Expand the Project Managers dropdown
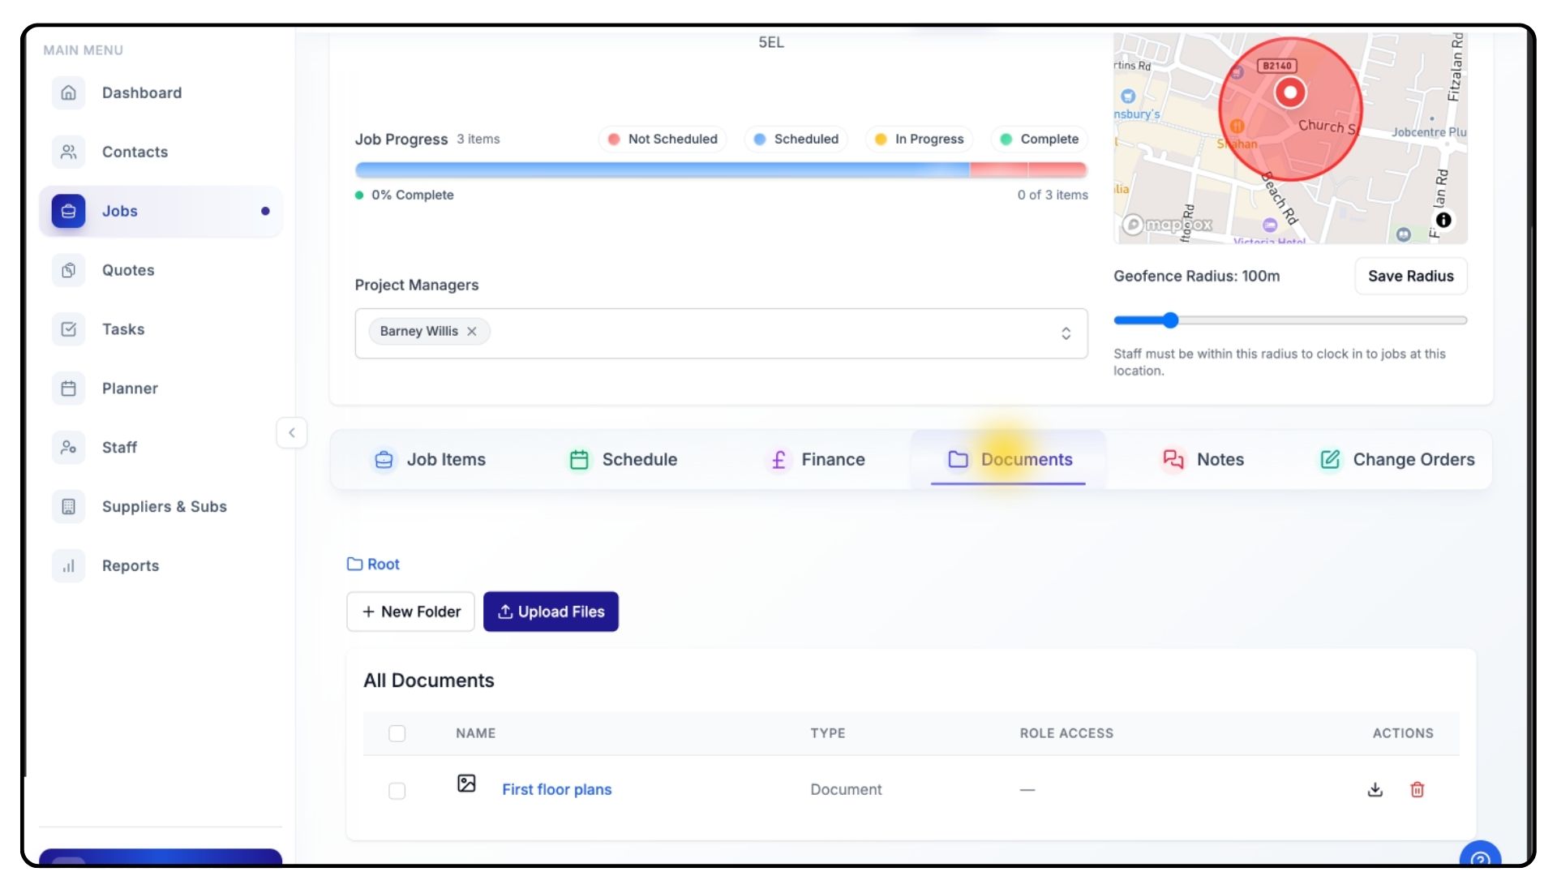The image size is (1557, 876). 1066,333
